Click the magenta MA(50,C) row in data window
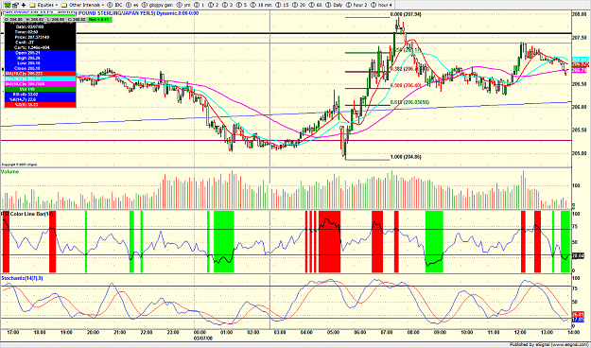 [40, 84]
